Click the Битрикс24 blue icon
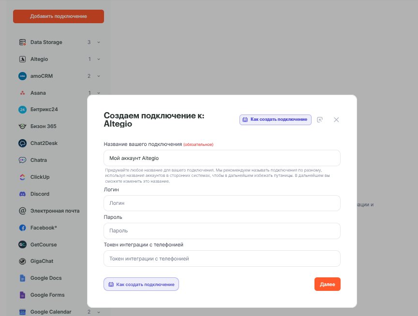The width and height of the screenshot is (418, 316). click(x=22, y=110)
